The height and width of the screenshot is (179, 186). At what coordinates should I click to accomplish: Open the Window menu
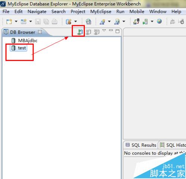(158, 12)
